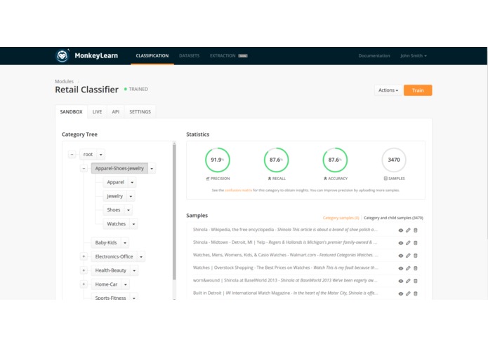Open the Health-Beauty dropdown arrow

(134, 270)
